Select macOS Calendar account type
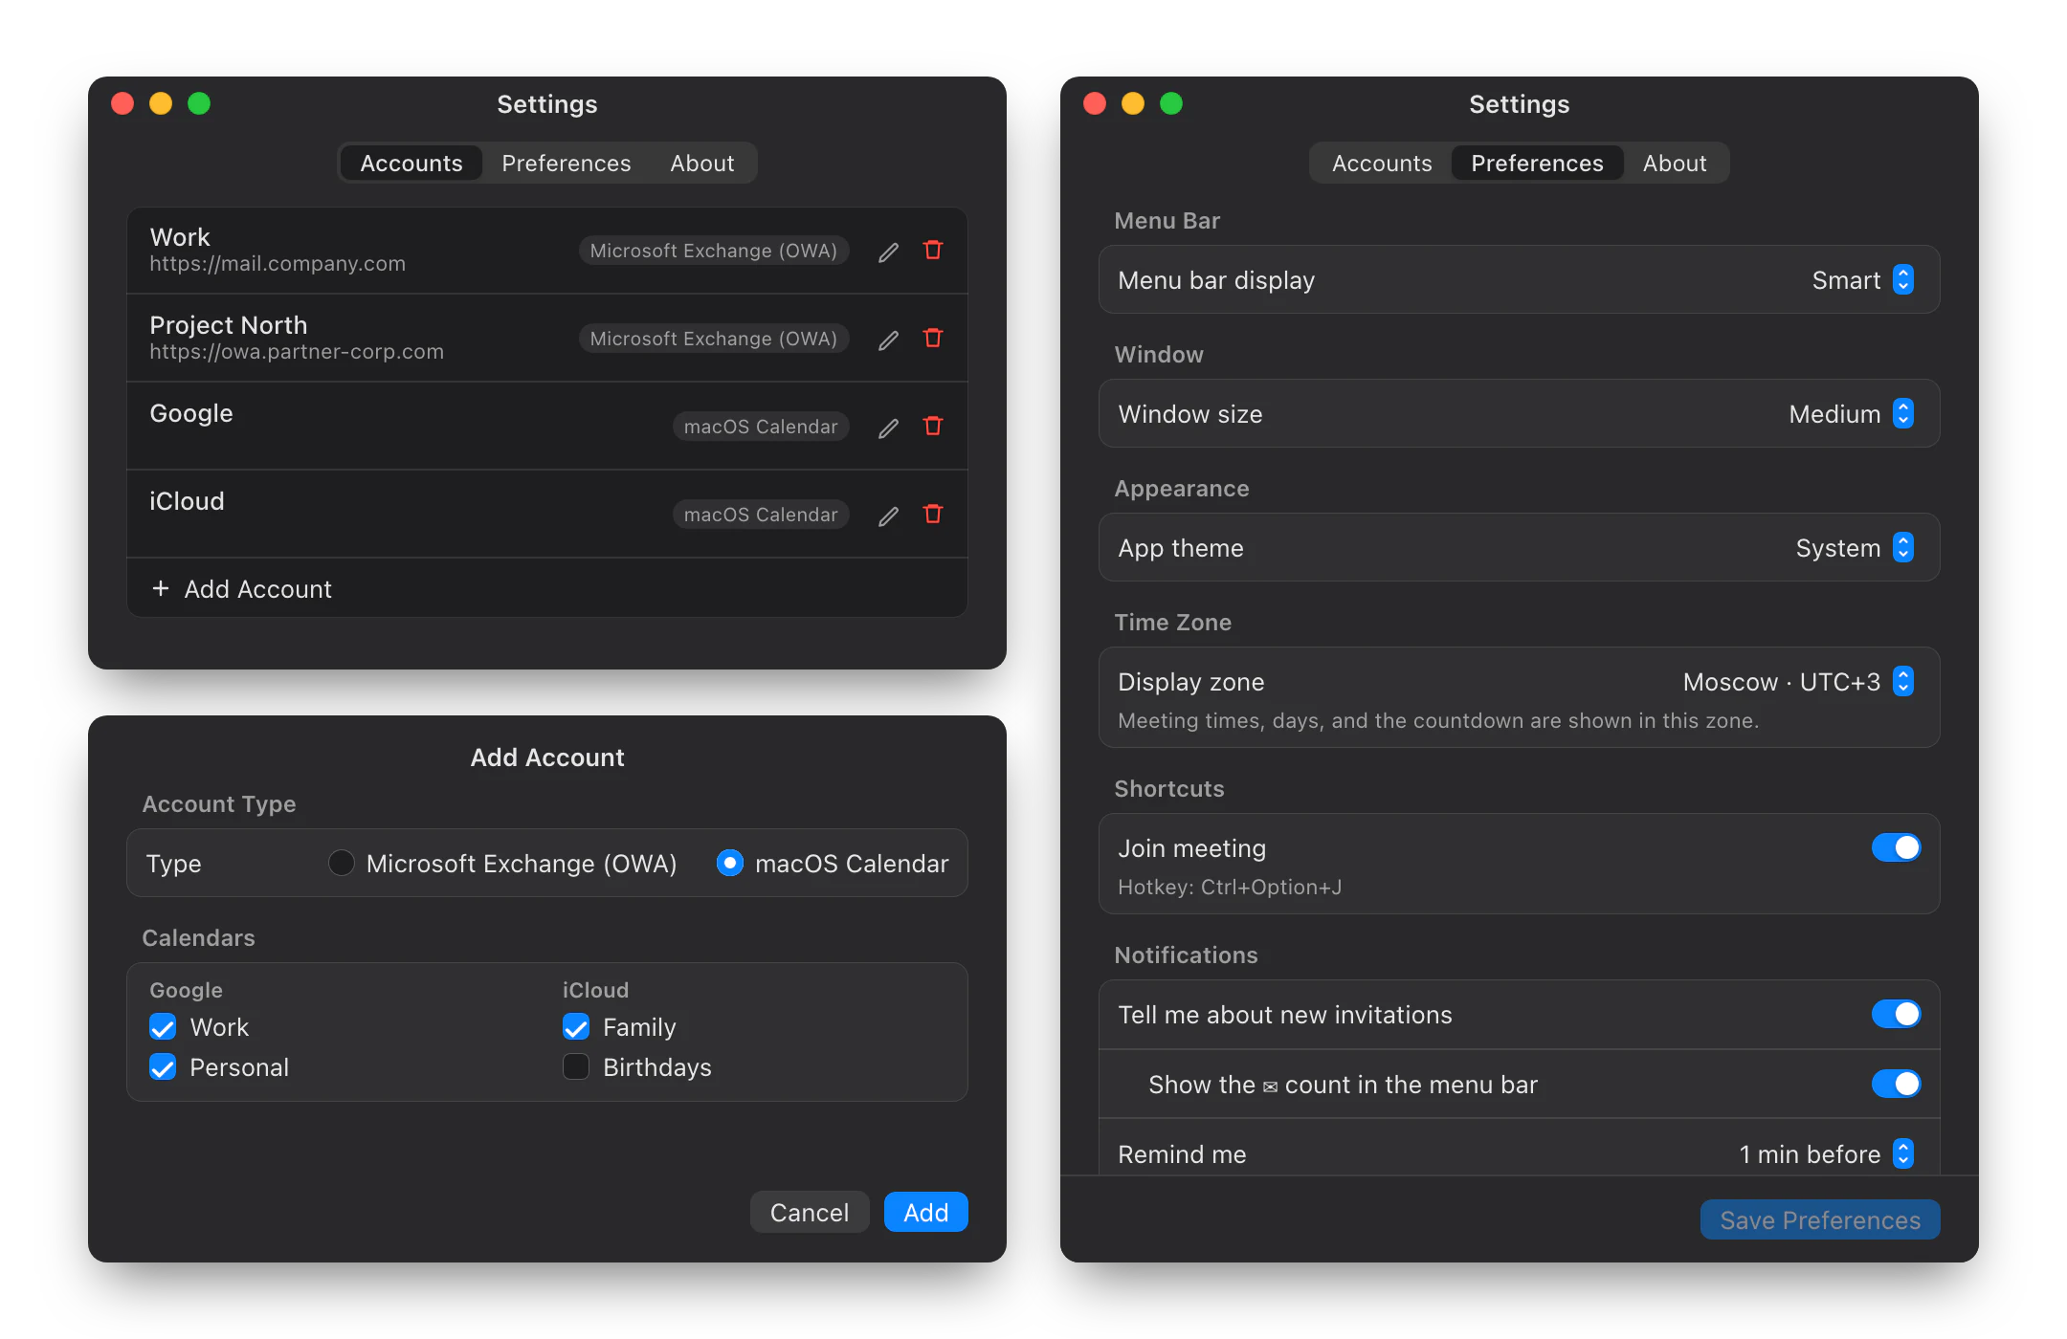Image resolution: width=2067 pixels, height=1339 pixels. point(730,863)
